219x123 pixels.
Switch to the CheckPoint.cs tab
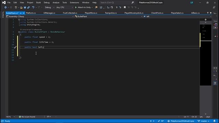(x=157, y=13)
